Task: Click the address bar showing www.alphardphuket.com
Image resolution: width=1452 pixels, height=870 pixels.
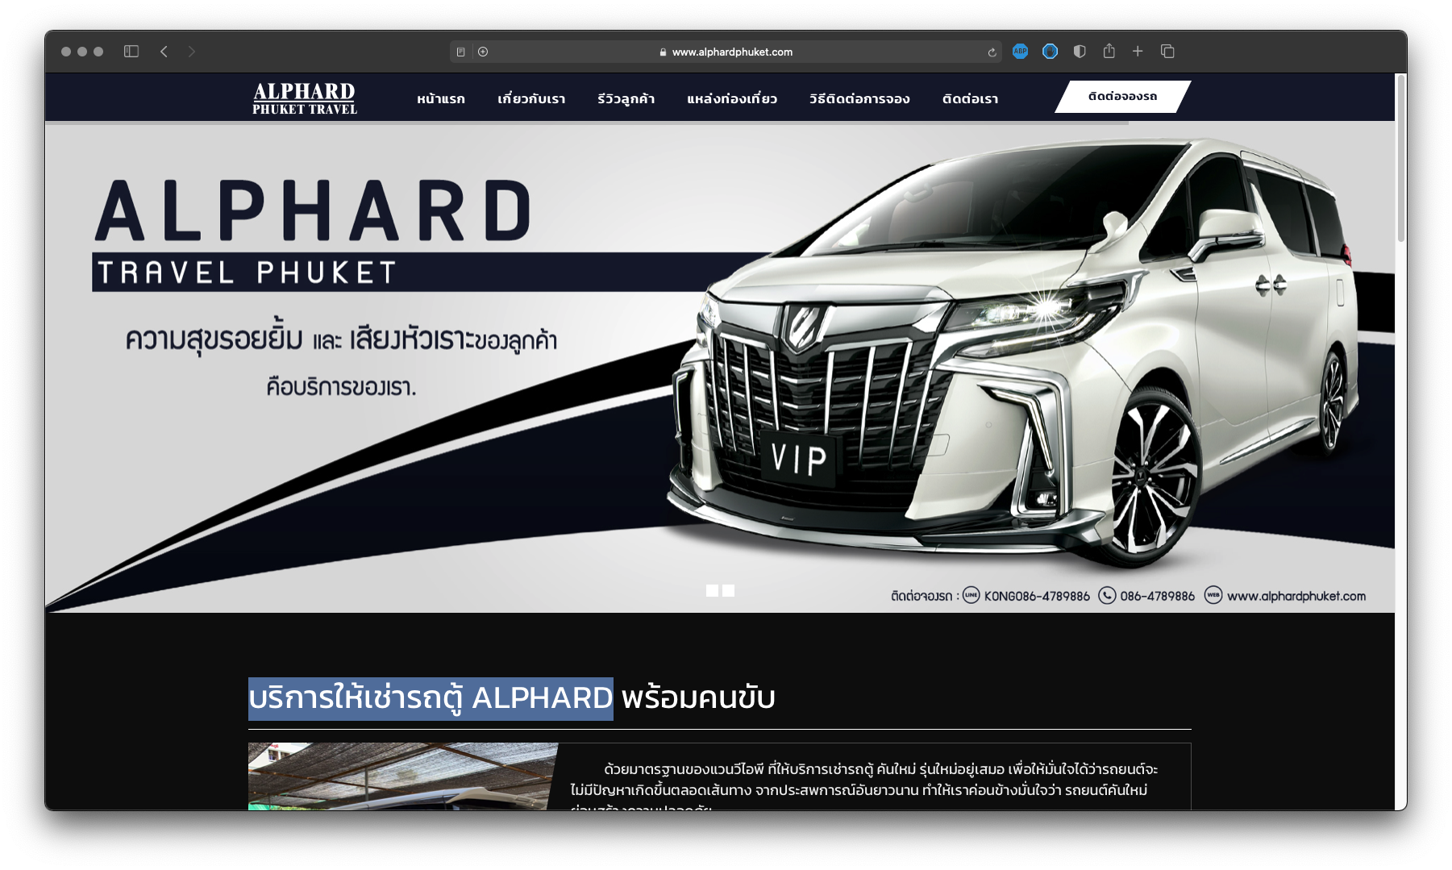Action: [x=726, y=52]
